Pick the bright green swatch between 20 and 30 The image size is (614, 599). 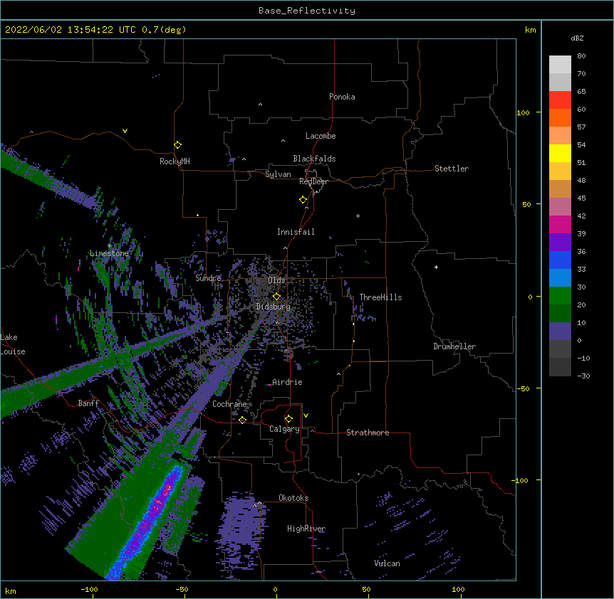(560, 296)
